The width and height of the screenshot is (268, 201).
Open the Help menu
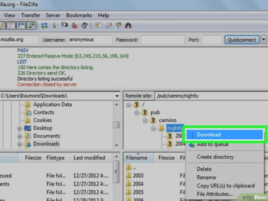coord(104,15)
